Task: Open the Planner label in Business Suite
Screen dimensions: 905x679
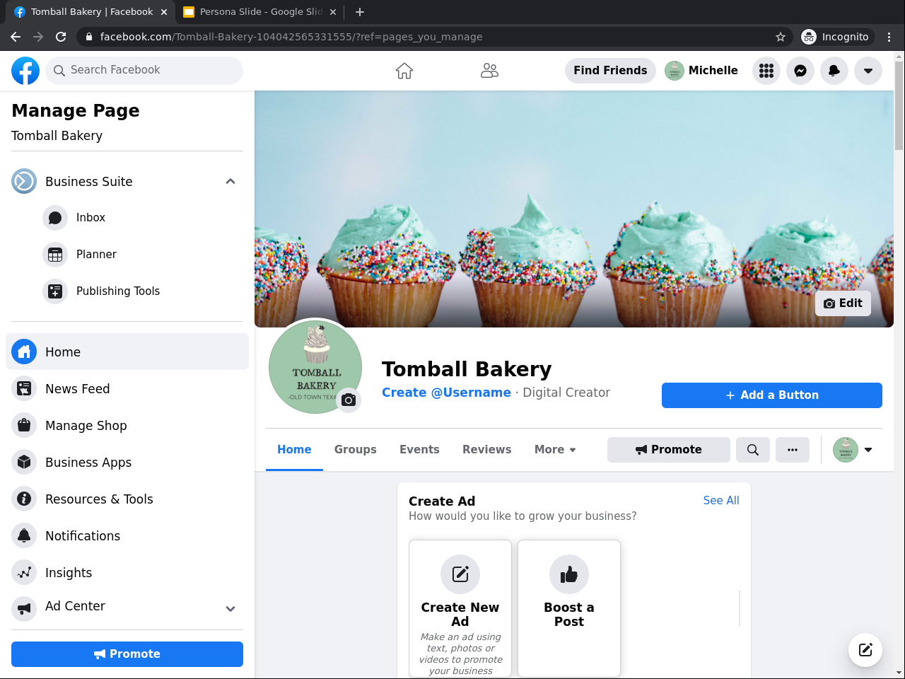Action: (x=96, y=255)
